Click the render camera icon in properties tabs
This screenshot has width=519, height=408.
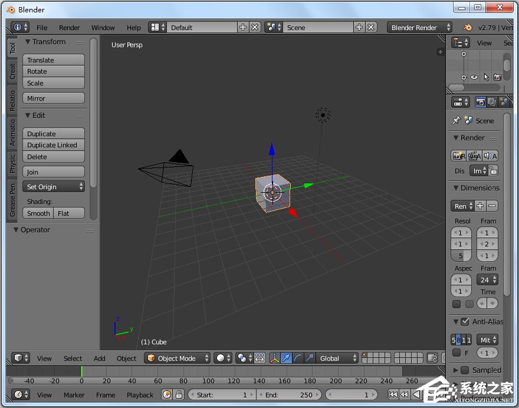click(481, 102)
